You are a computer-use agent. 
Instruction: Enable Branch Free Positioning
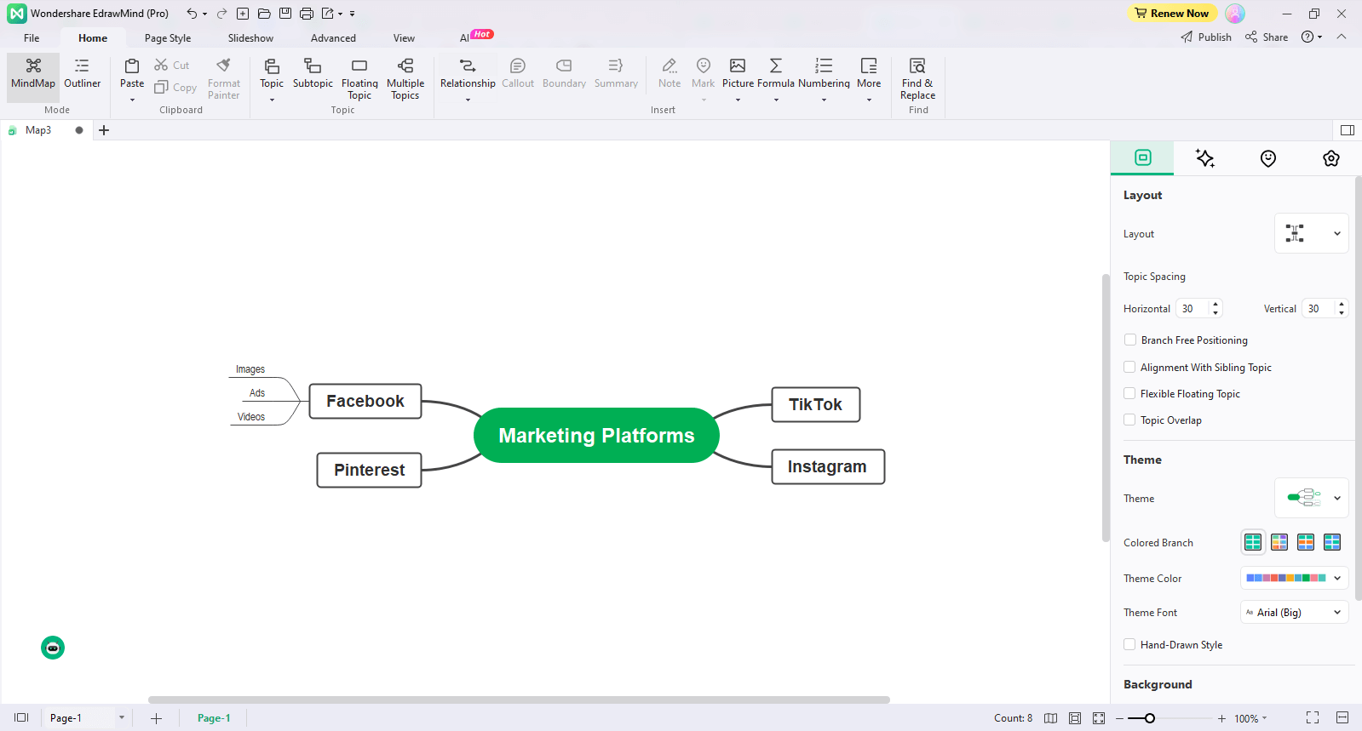[x=1130, y=340]
